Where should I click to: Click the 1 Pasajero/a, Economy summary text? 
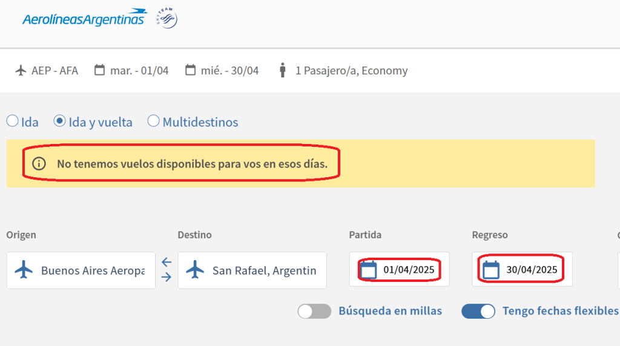(x=351, y=71)
